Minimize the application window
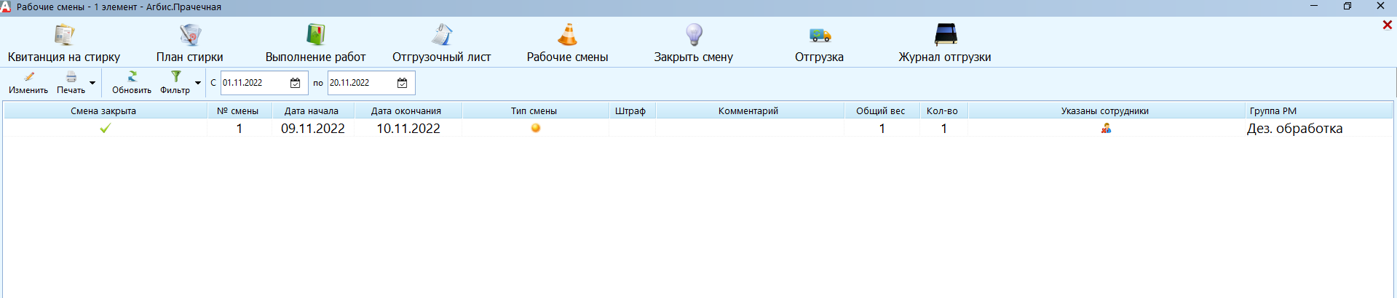 1314,6
